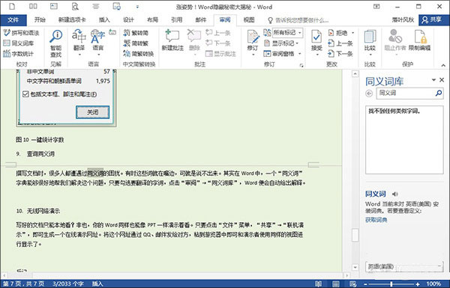Click the search magnifier in the thesaurus box
Viewport: 450px width, 288px height.
tap(439, 93)
